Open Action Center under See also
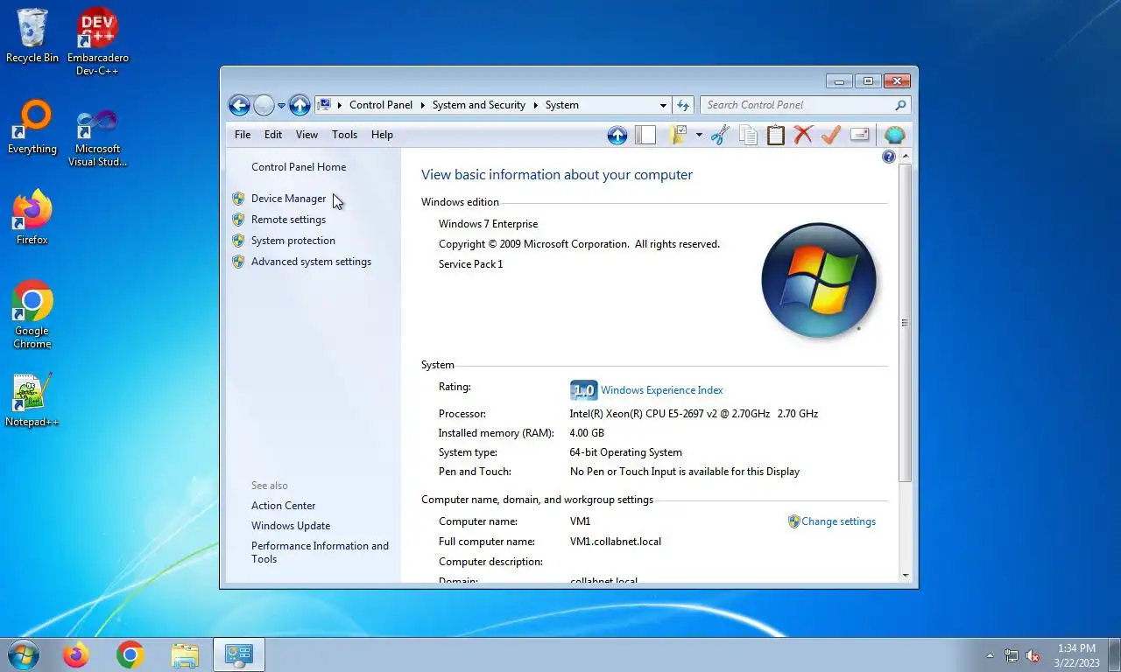Image resolution: width=1121 pixels, height=672 pixels. coord(284,506)
